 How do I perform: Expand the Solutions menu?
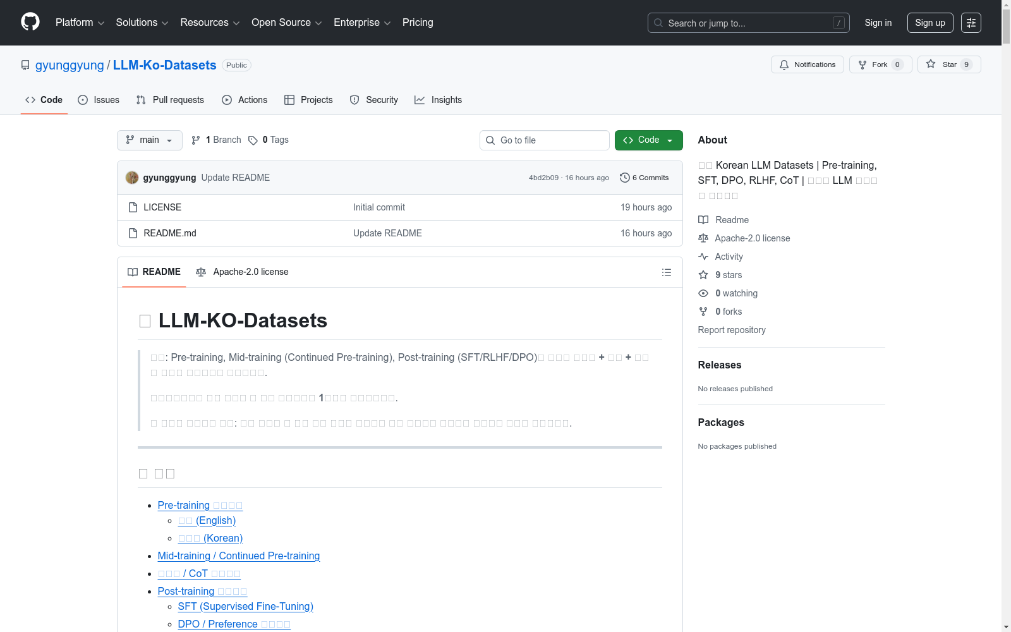142,23
